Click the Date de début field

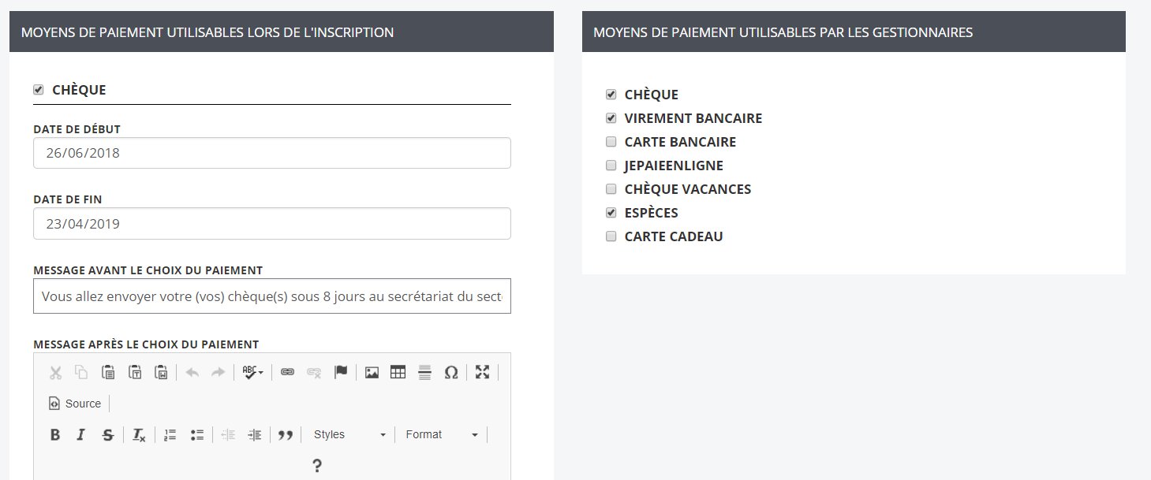271,153
